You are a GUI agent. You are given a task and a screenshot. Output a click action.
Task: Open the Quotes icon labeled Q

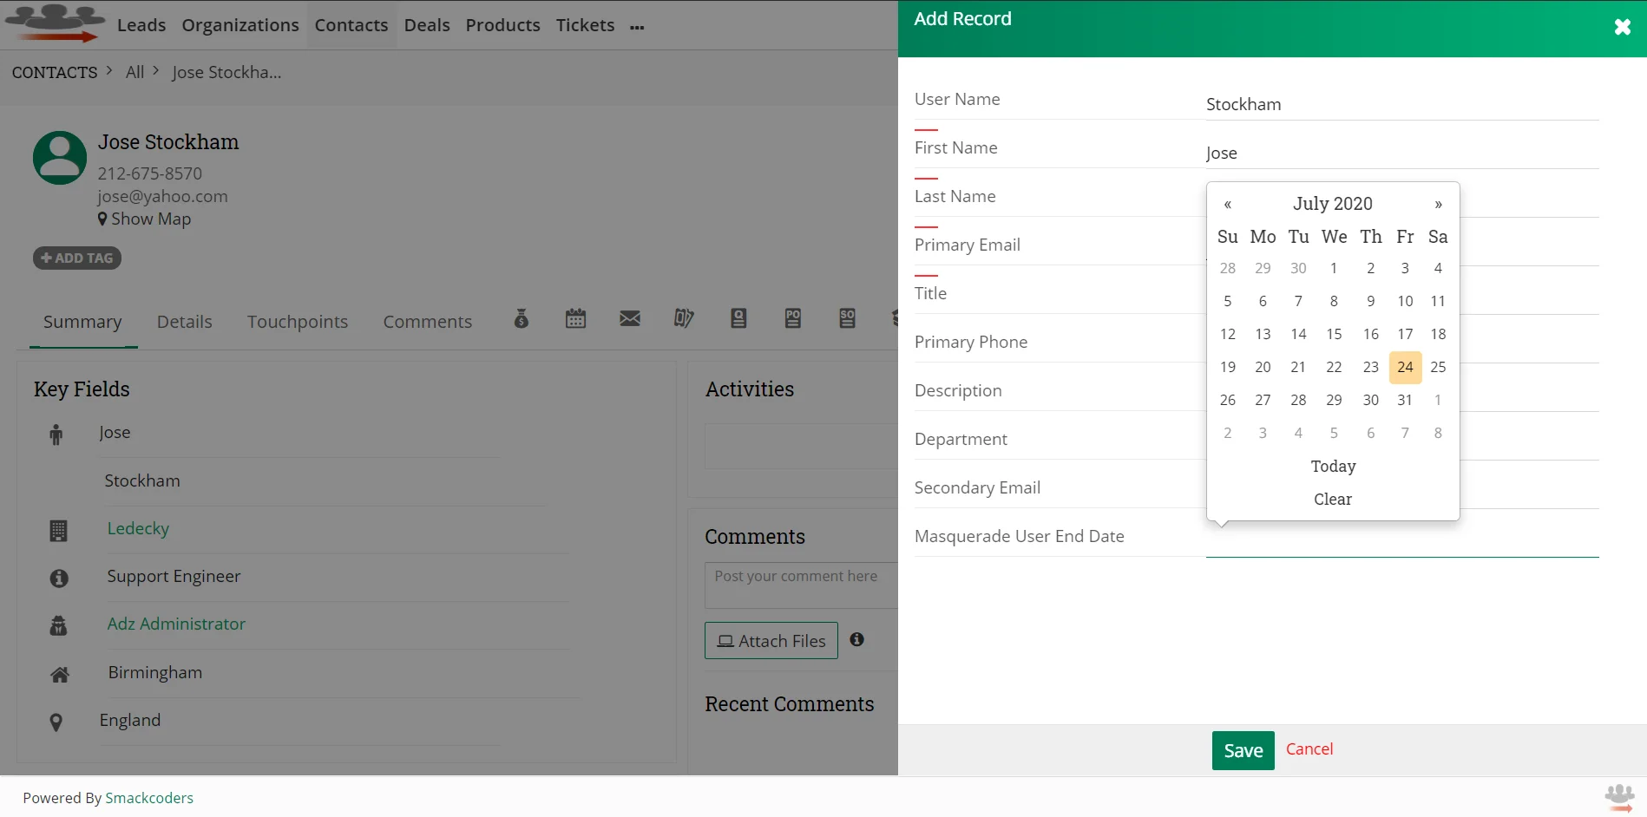[x=738, y=319]
